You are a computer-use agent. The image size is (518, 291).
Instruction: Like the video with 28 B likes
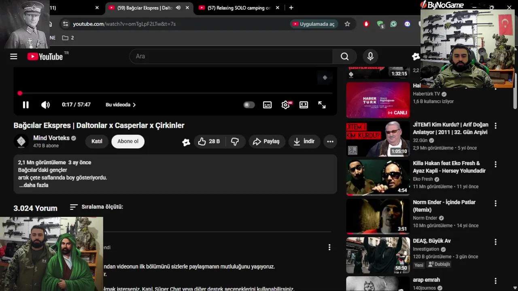tap(209, 141)
